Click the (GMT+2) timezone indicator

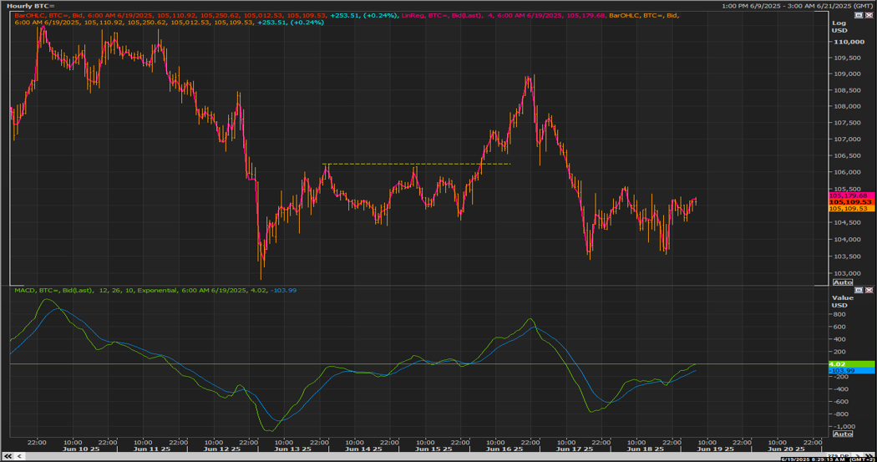(861, 459)
